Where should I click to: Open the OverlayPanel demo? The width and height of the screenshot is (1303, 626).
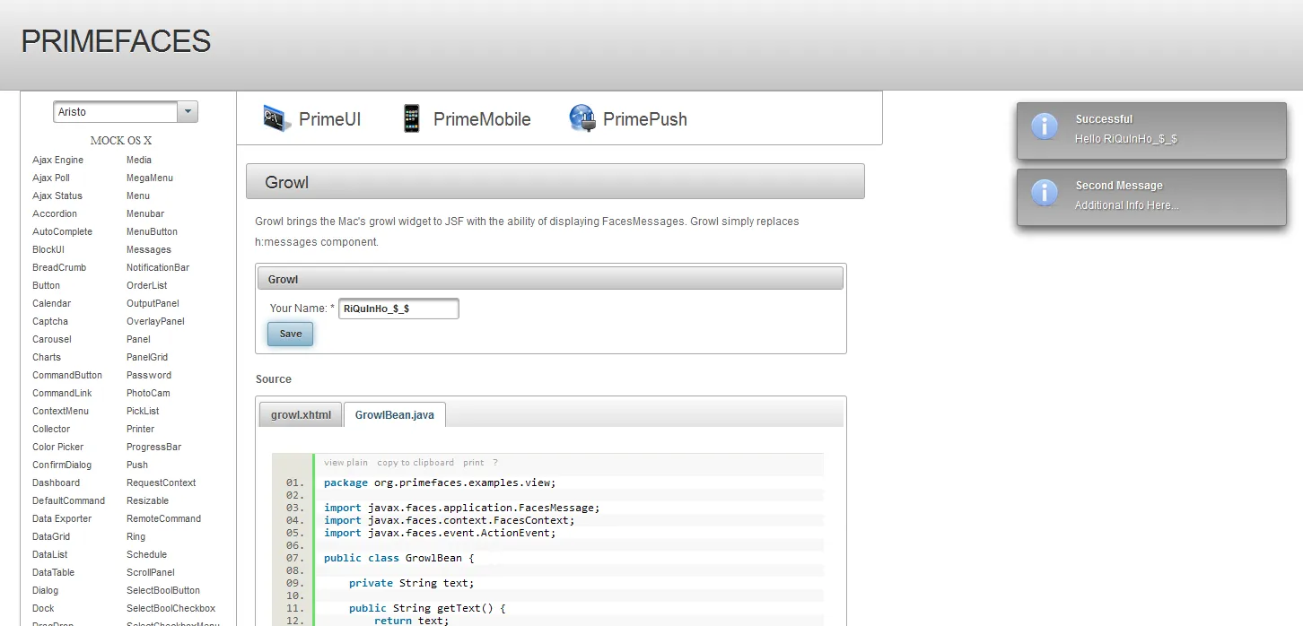156,321
